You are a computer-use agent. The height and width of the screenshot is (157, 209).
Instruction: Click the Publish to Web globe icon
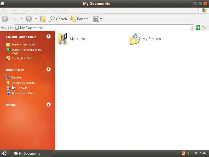[x=8, y=50]
